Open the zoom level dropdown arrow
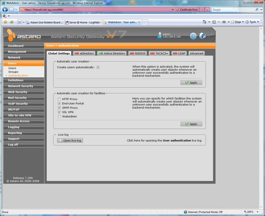 coord(258,212)
